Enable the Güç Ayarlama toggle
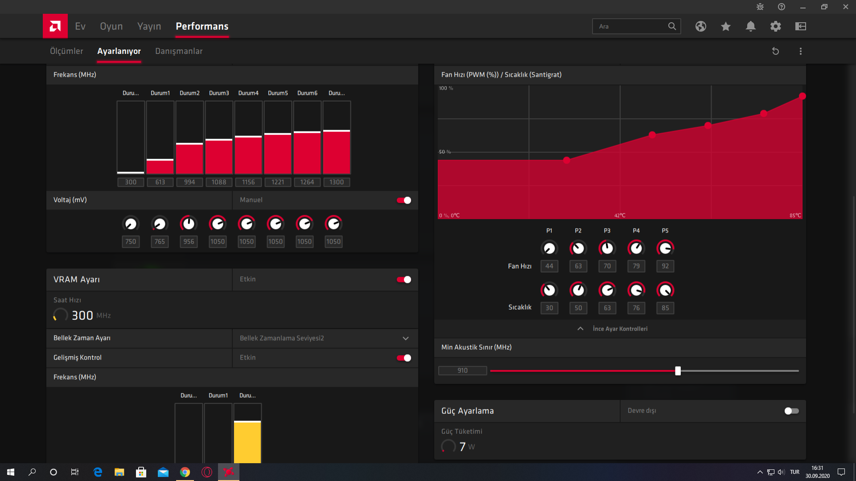Image resolution: width=856 pixels, height=481 pixels. click(x=791, y=411)
